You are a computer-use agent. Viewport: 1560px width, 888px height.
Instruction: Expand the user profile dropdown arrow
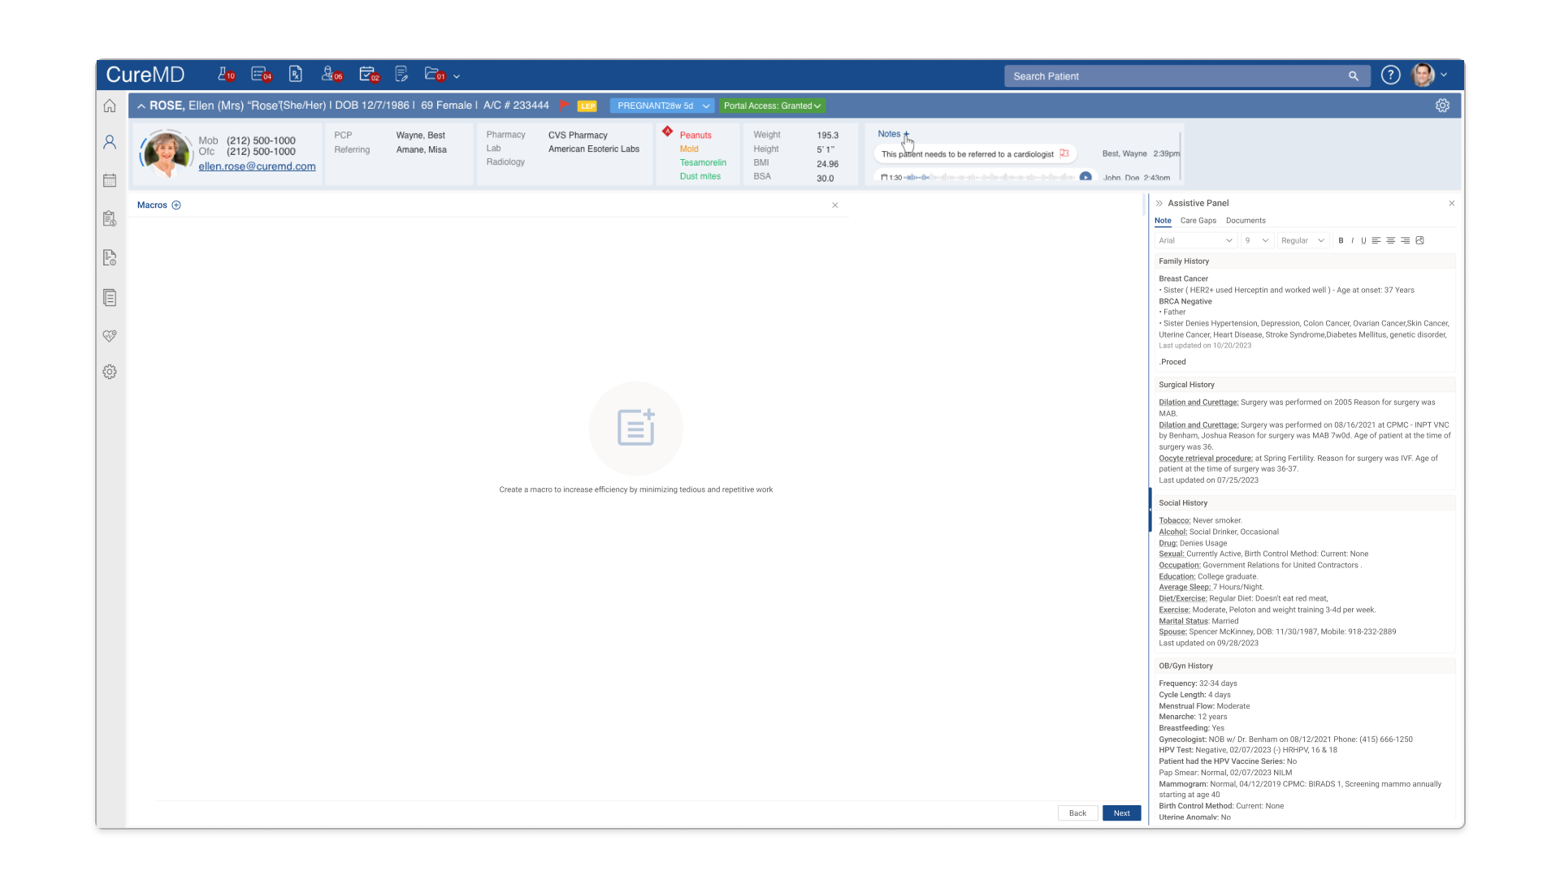coord(1444,75)
